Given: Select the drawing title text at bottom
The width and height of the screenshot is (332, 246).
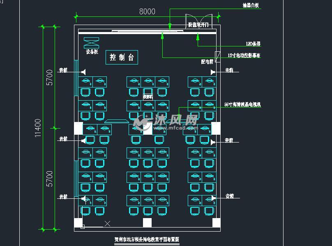Looking at the screenshot, I should (x=147, y=239).
